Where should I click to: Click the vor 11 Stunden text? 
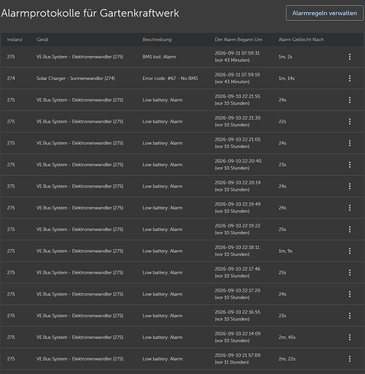tap(232, 362)
